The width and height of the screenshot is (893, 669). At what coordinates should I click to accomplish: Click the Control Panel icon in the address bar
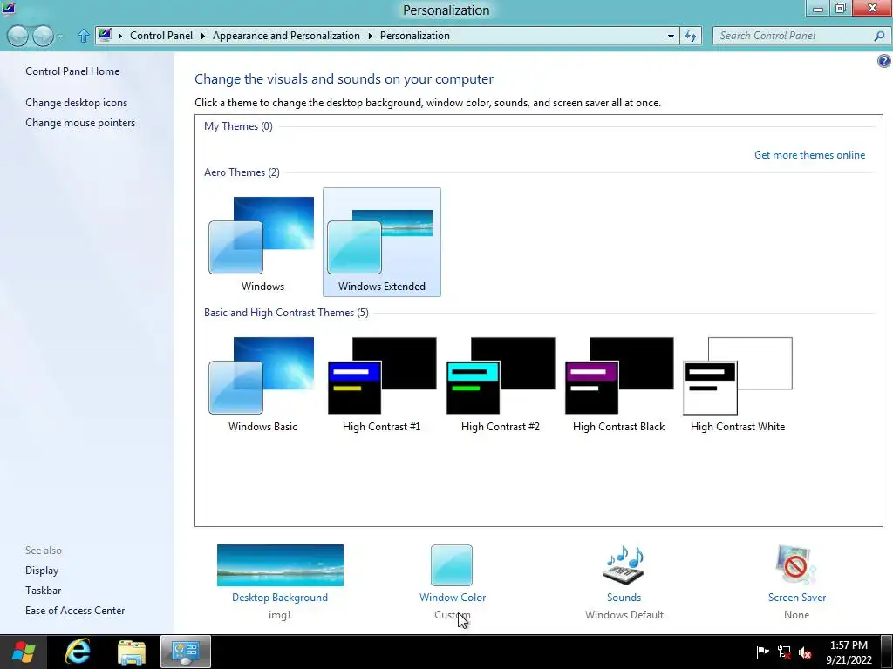[x=105, y=35]
